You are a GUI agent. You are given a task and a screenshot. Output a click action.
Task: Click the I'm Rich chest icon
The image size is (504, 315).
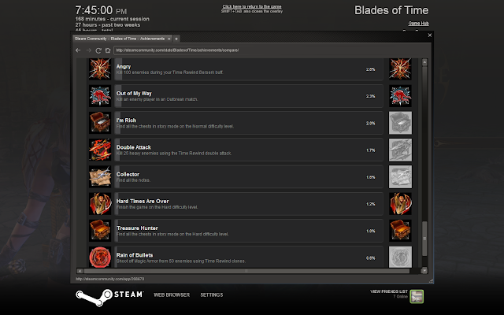coord(100,123)
